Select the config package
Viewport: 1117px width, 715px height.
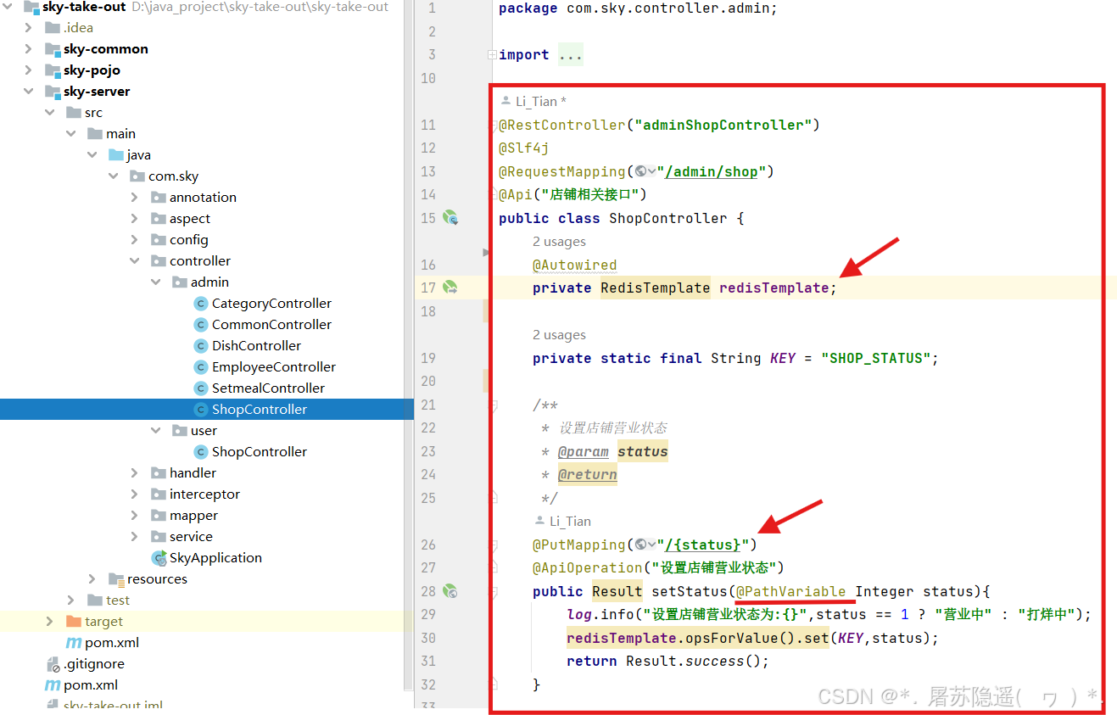coord(189,240)
